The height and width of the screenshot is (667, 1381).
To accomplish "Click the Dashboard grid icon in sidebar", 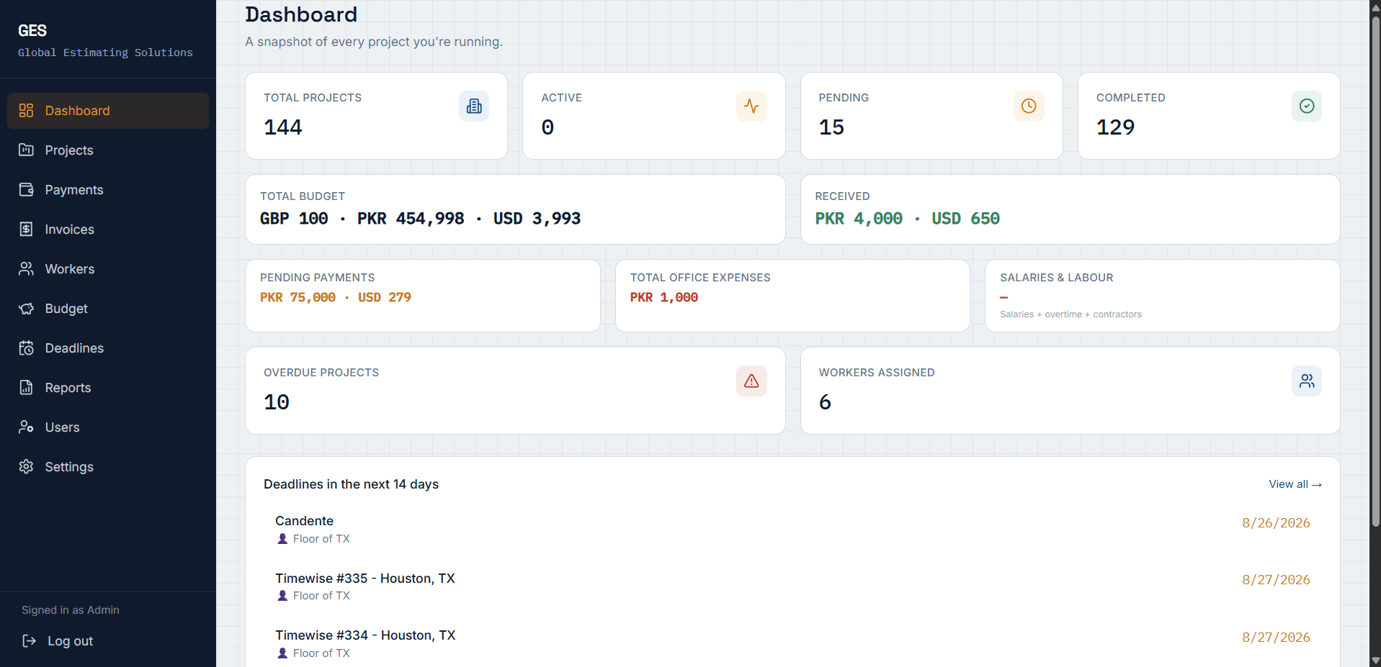I will (x=27, y=111).
